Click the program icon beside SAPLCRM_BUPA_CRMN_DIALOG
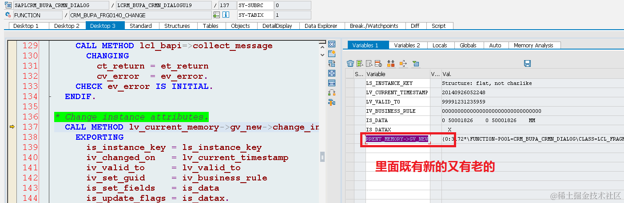 (x=8, y=5)
